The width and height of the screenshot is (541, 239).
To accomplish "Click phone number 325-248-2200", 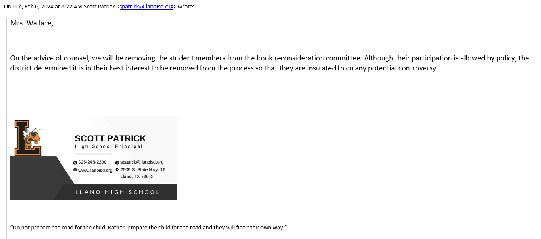I will click(92, 162).
